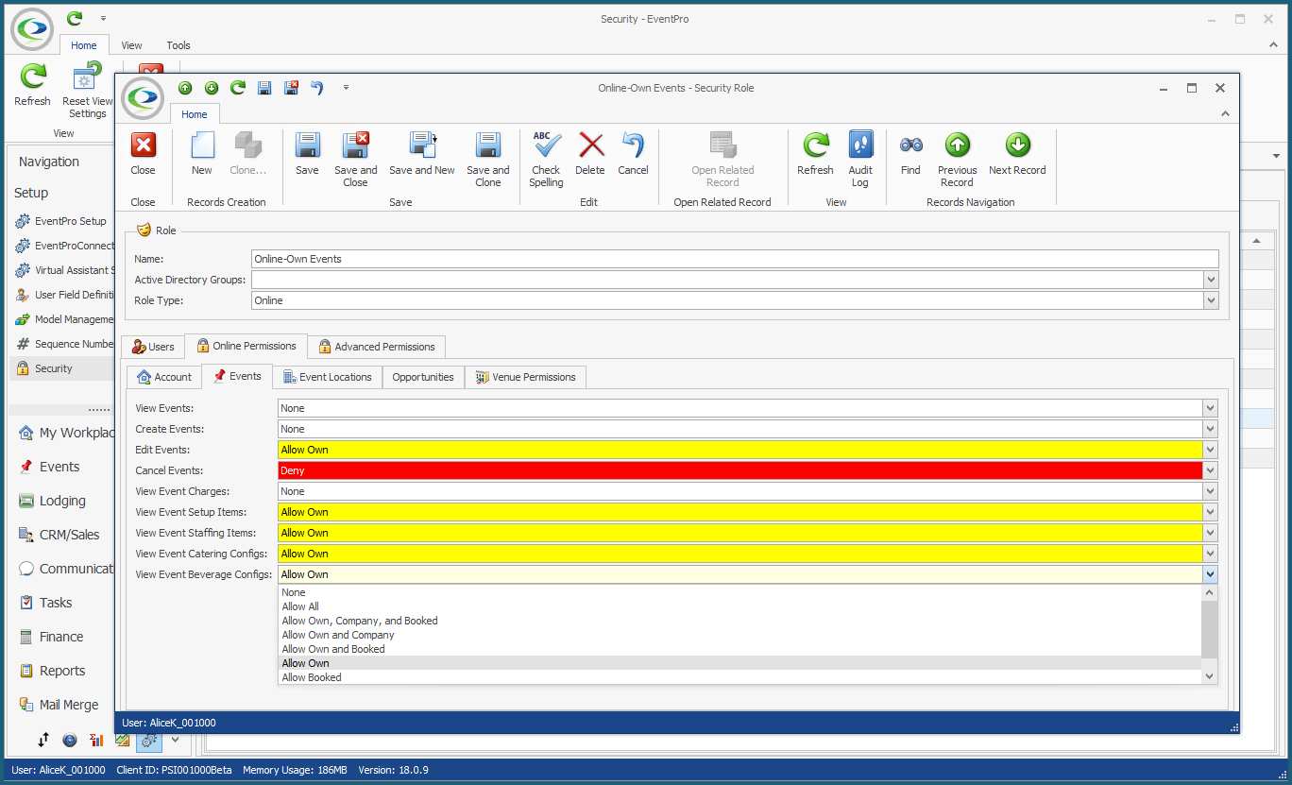Viewport: 1292px width, 785px height.
Task: Switch to the Users tab
Action: click(153, 347)
